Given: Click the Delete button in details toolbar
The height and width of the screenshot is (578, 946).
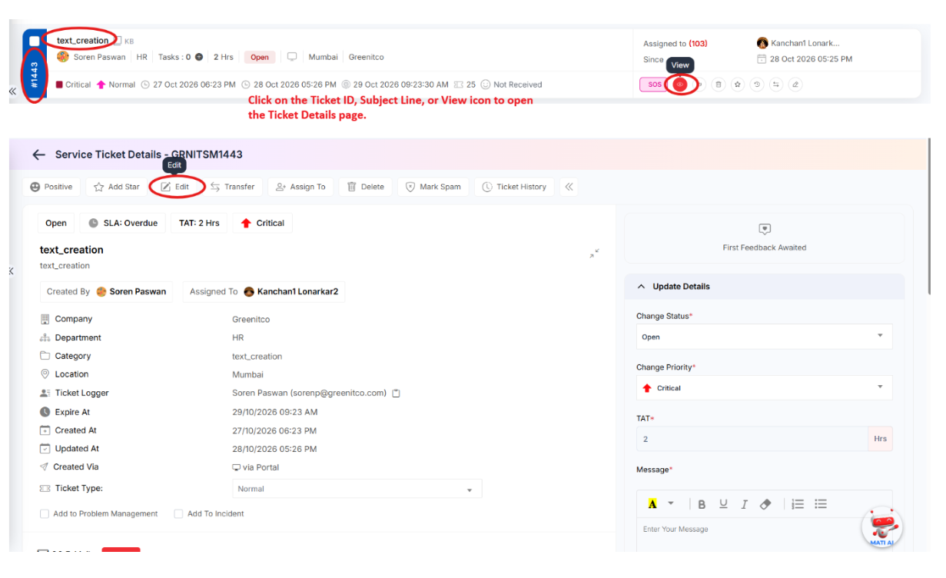Looking at the screenshot, I should [x=366, y=187].
